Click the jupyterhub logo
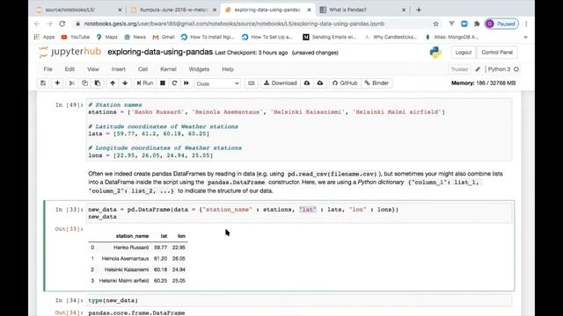This screenshot has height=316, width=563. pyautogui.click(x=70, y=52)
